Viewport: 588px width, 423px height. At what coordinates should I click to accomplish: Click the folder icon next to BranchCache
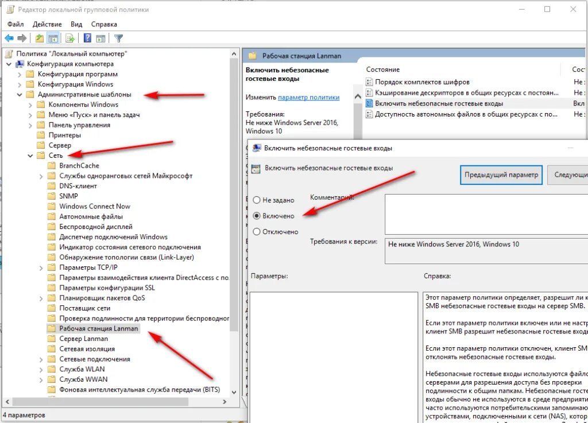click(52, 166)
